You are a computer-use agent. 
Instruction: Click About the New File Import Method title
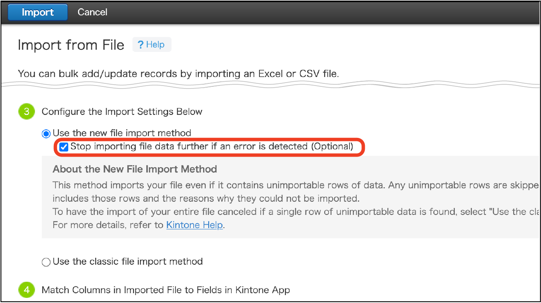tap(135, 169)
